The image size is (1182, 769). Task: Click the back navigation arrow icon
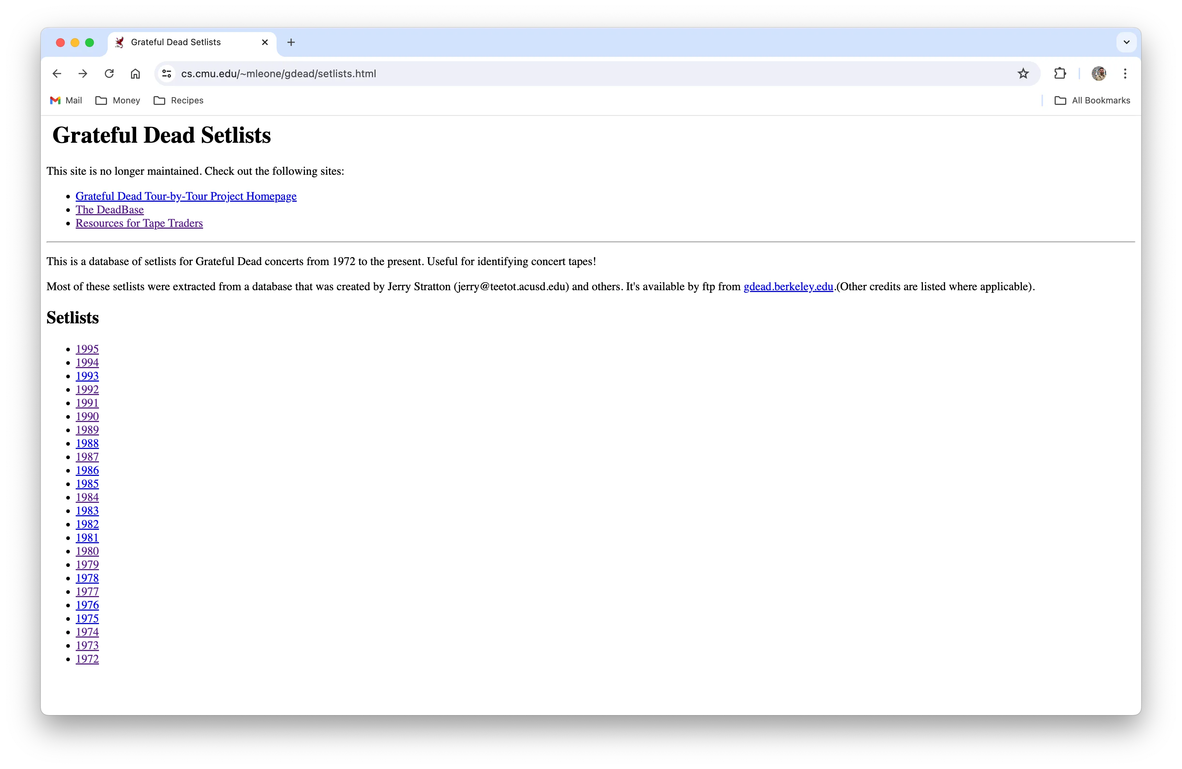click(x=57, y=73)
